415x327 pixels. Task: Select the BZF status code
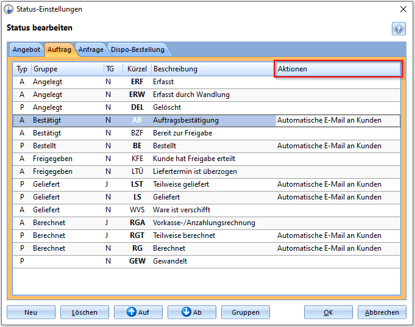137,133
